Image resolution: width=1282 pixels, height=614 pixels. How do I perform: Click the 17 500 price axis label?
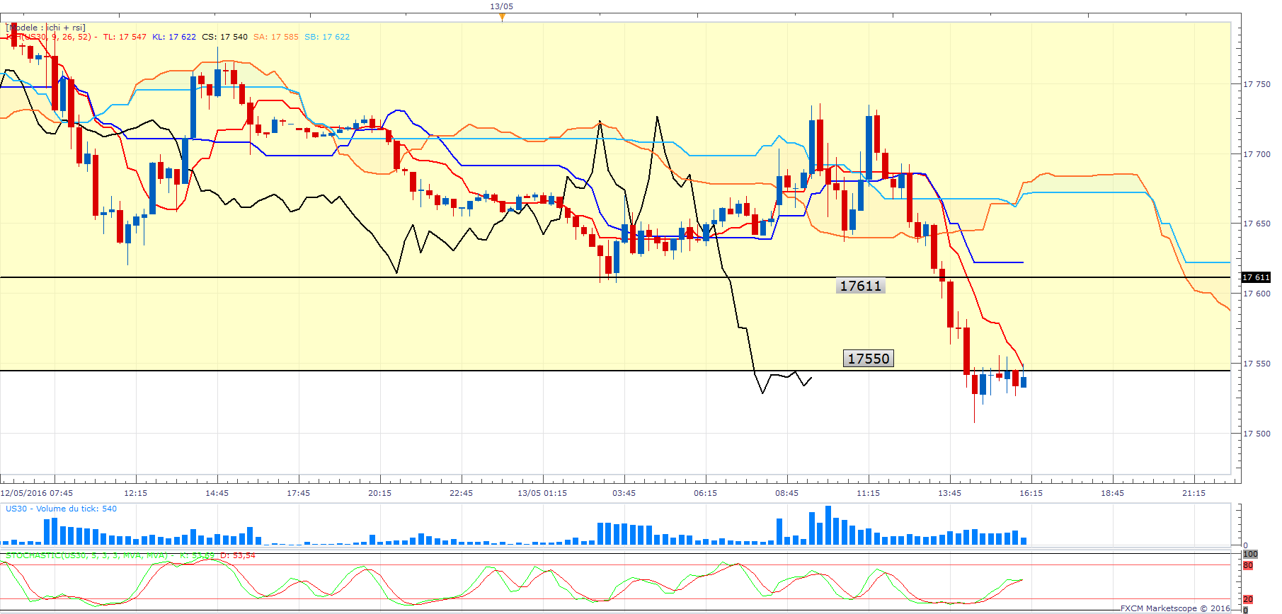pyautogui.click(x=1257, y=434)
